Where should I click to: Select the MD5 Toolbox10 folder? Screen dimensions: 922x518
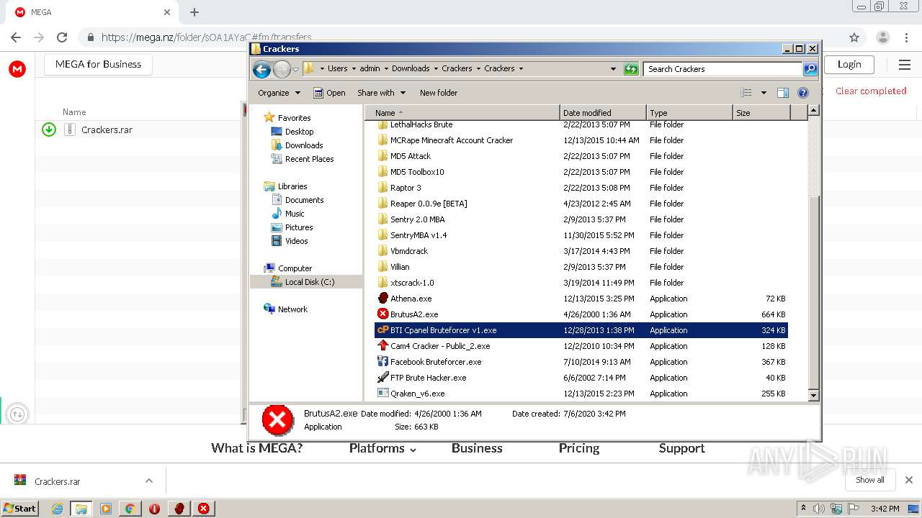point(417,172)
